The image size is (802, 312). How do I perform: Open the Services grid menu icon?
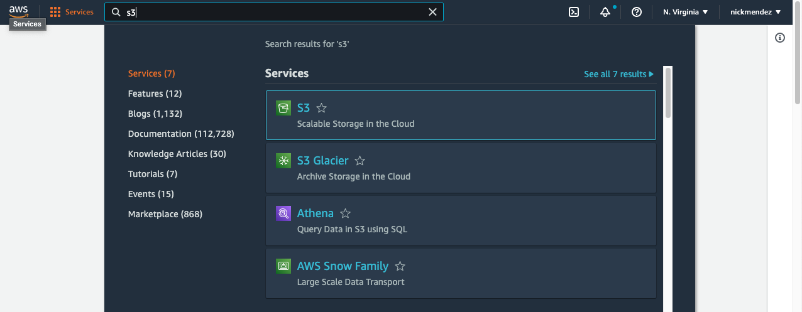coord(55,12)
